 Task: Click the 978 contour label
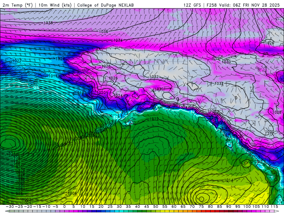[x=21, y=174]
